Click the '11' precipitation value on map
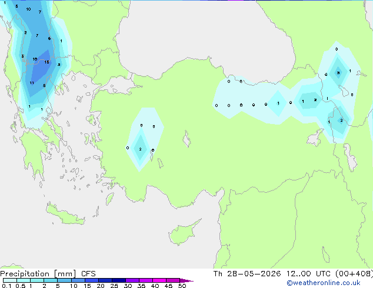This screenshot has width=373, height=288. click(32, 83)
